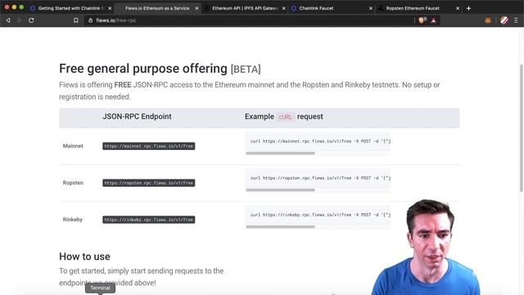Go back using the browser back arrow

pyautogui.click(x=8, y=20)
